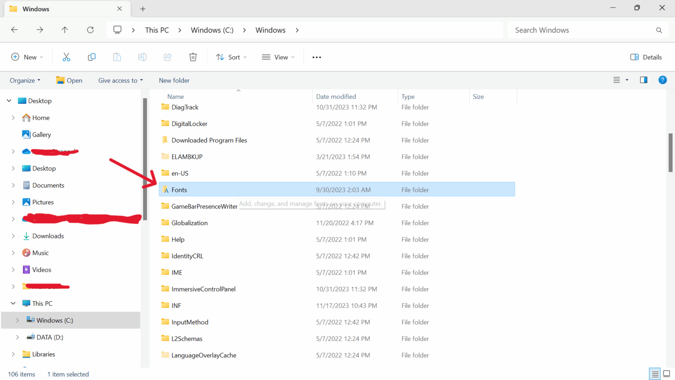This screenshot has width=675, height=380.
Task: Open the Give access to menu
Action: coord(120,80)
